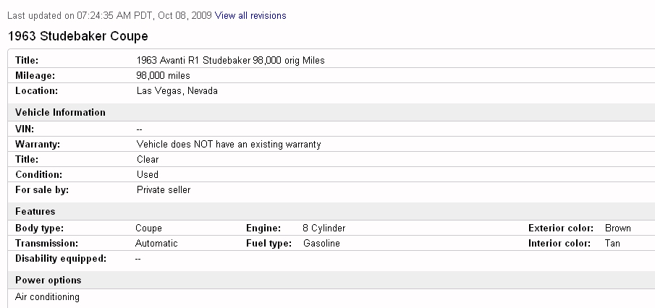Click the Gasoline fuel type value
Viewport: 655px width, 308px height.
coord(321,244)
